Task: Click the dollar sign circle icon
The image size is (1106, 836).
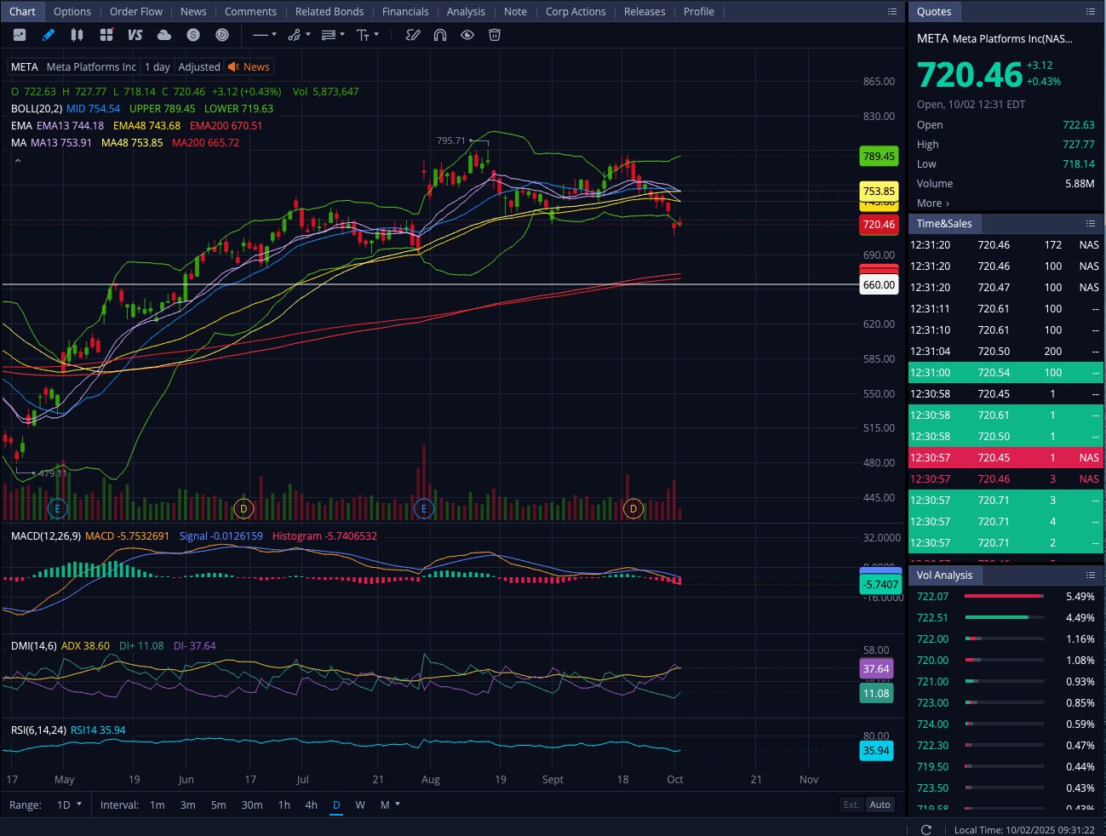Action: point(193,35)
